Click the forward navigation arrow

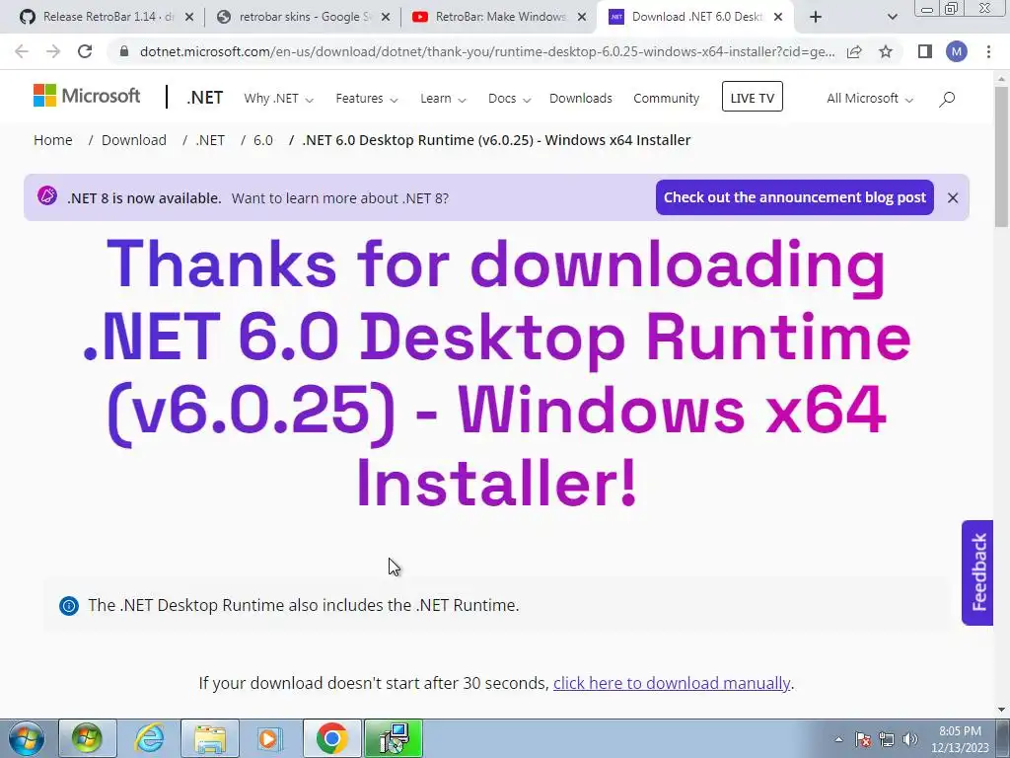coord(53,51)
